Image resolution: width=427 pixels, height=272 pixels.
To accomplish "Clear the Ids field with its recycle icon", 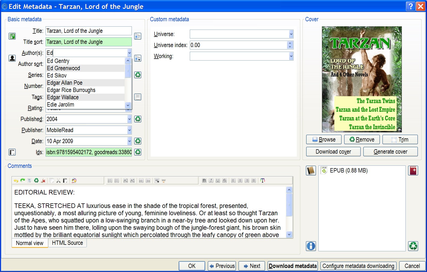I will click(138, 152).
